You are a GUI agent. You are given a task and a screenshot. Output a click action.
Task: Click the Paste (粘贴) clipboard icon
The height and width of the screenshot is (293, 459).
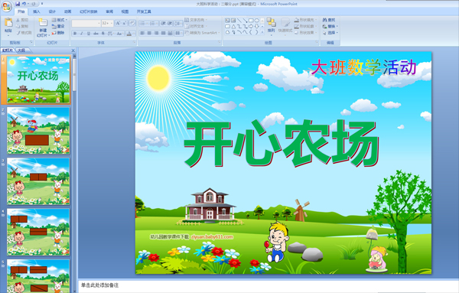tap(8, 23)
